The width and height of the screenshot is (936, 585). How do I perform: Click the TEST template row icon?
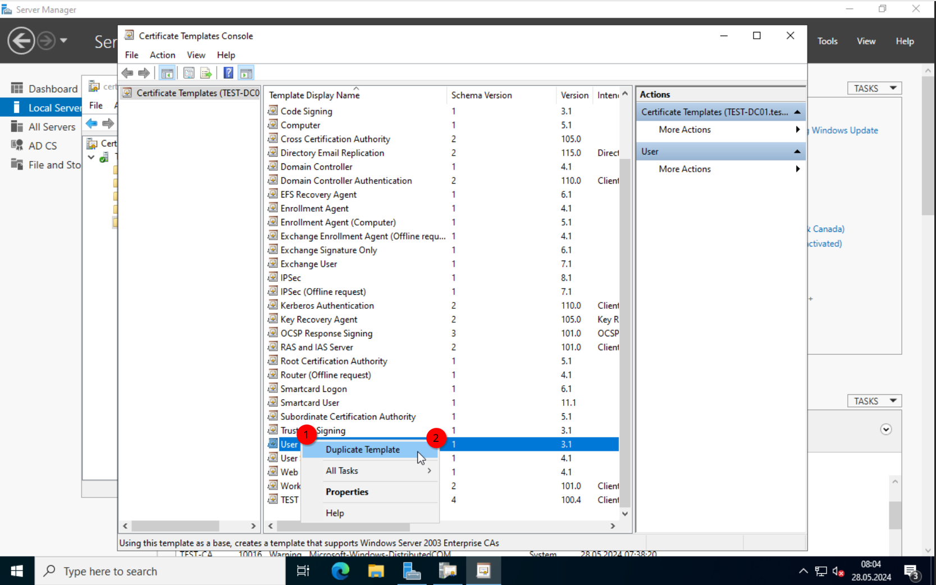(273, 499)
